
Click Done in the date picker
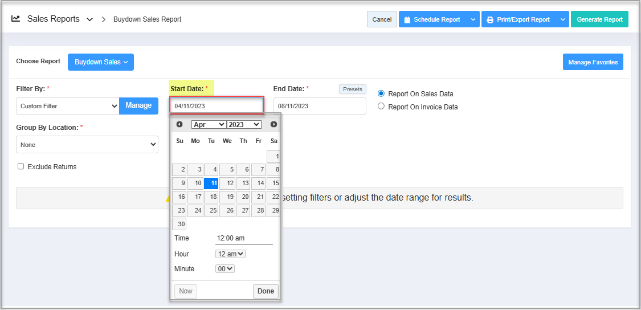266,291
